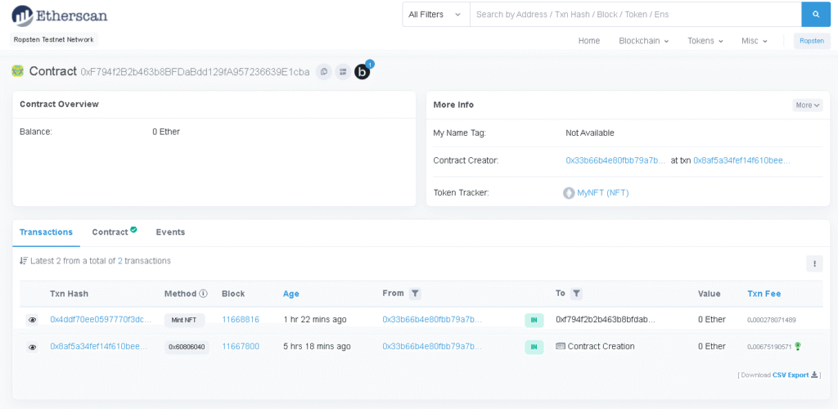Open contract creator address 0x33b66b4e80fbb79a7b
The height and width of the screenshot is (409, 838).
615,160
